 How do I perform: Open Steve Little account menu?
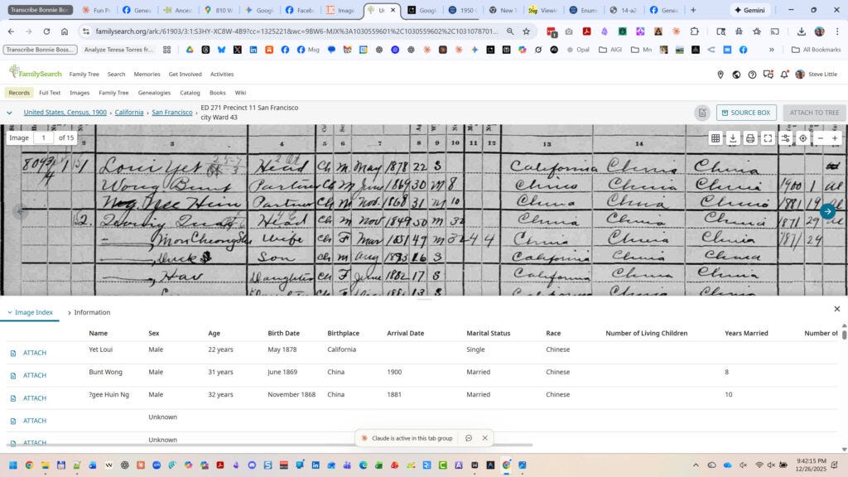click(816, 74)
